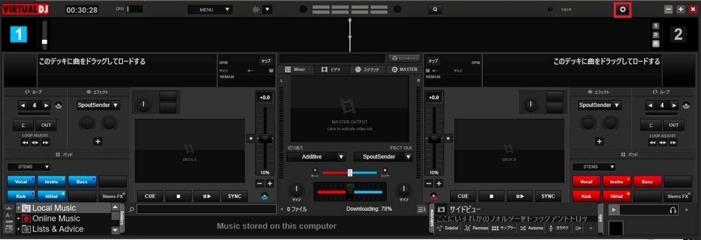Add an effect slot on left deck
This screenshot has height=240, width=701.
98,141
